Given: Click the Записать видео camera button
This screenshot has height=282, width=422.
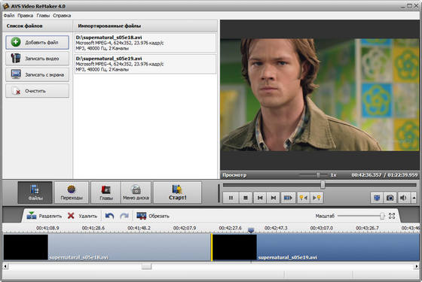Looking at the screenshot, I should pos(37,59).
